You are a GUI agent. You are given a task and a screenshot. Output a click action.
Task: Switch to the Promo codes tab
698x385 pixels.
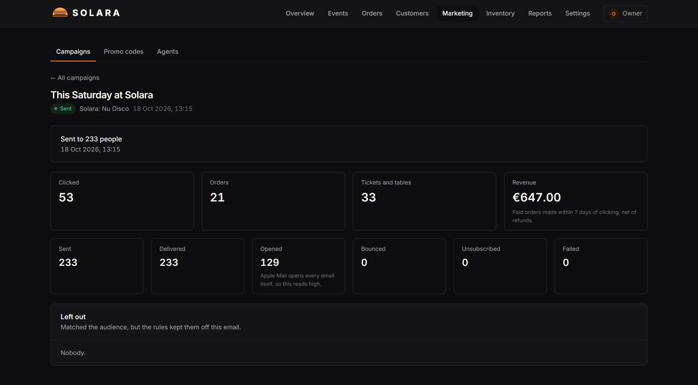point(124,52)
